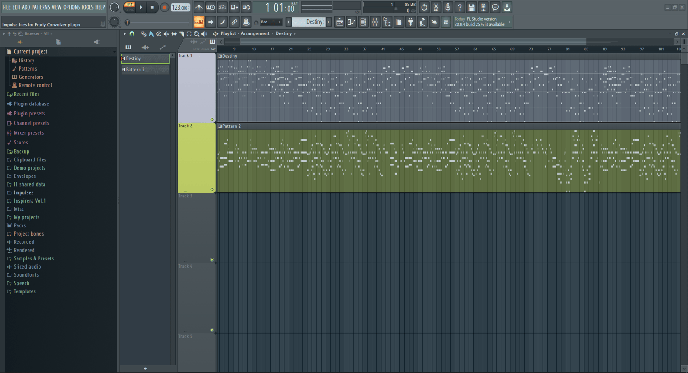
Task: Select the Delete tool in playlist toolbar
Action: [x=159, y=34]
